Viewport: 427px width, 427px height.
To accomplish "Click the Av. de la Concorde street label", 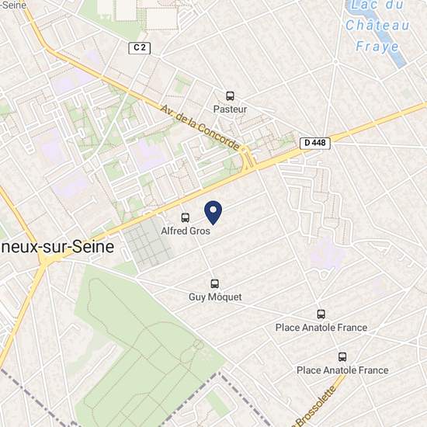I will pyautogui.click(x=200, y=127).
